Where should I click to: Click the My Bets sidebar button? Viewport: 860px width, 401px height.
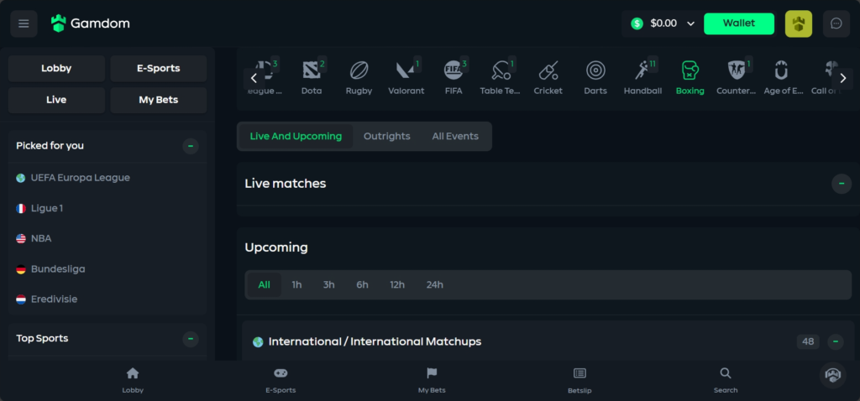pyautogui.click(x=159, y=101)
